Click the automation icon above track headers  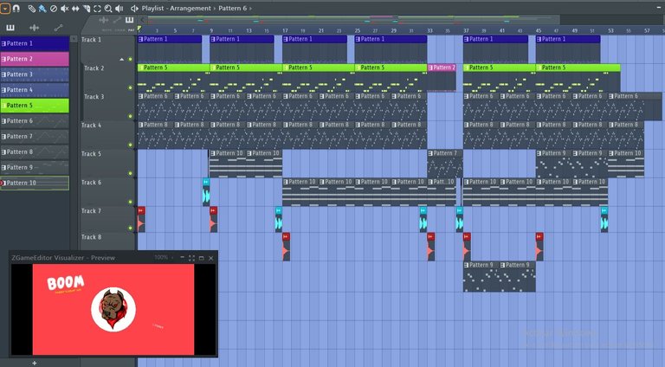(118, 20)
